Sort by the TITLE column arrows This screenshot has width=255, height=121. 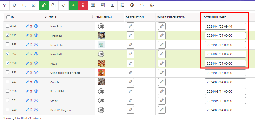[93, 17]
